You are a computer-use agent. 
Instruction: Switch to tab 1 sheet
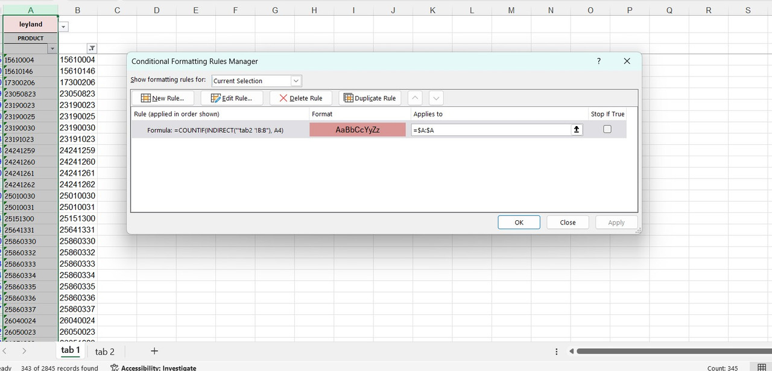pyautogui.click(x=71, y=350)
